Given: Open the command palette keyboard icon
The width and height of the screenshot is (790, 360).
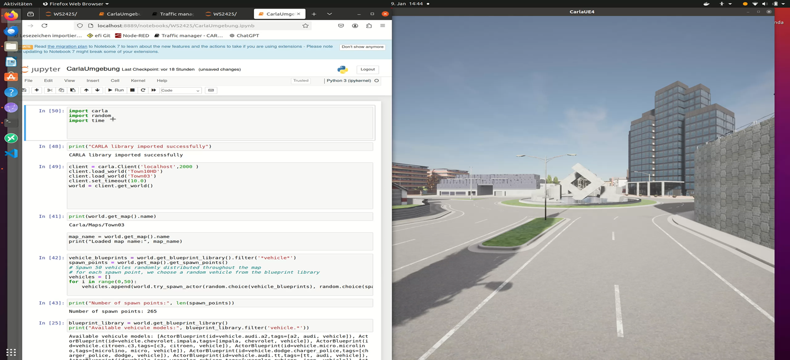Looking at the screenshot, I should 211,90.
